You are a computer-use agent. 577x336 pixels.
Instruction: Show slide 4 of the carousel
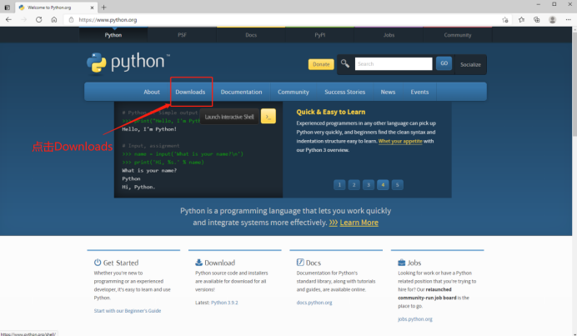[383, 185]
